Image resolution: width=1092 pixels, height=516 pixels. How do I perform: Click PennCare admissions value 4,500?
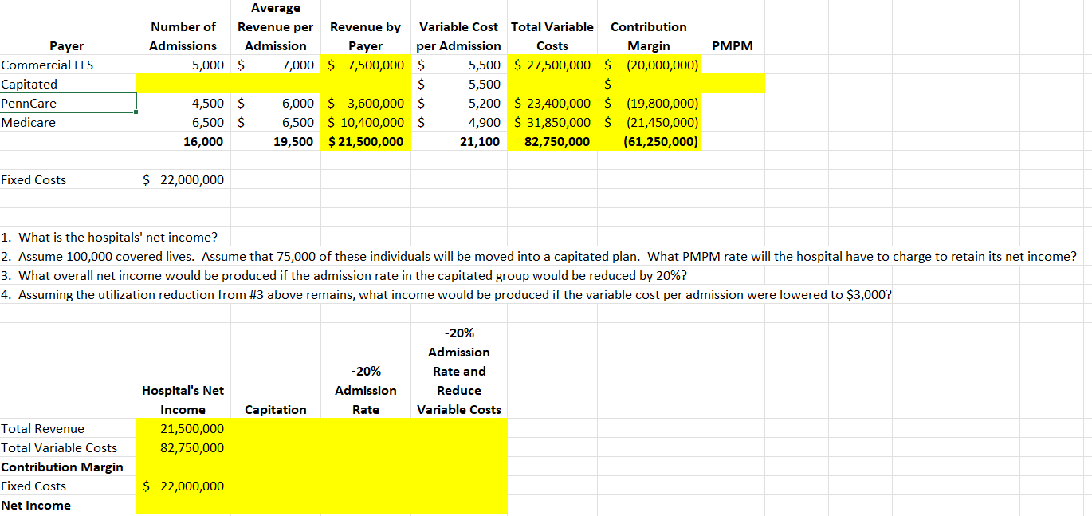coord(183,103)
